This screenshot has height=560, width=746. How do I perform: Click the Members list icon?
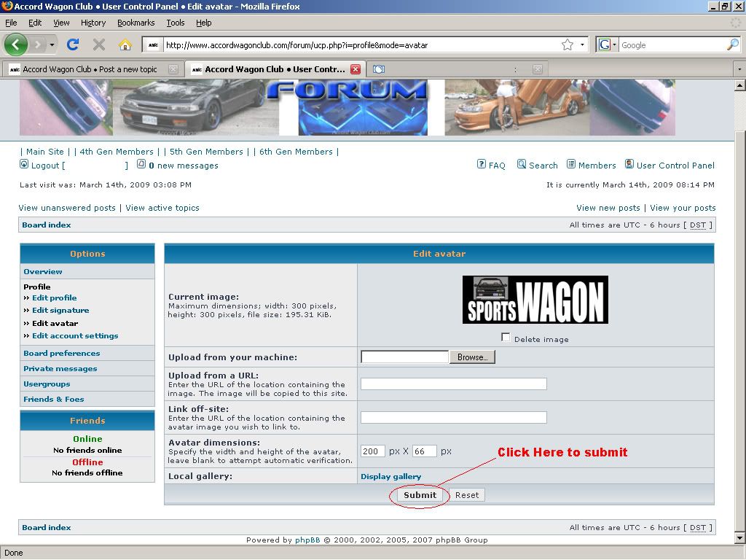point(571,164)
